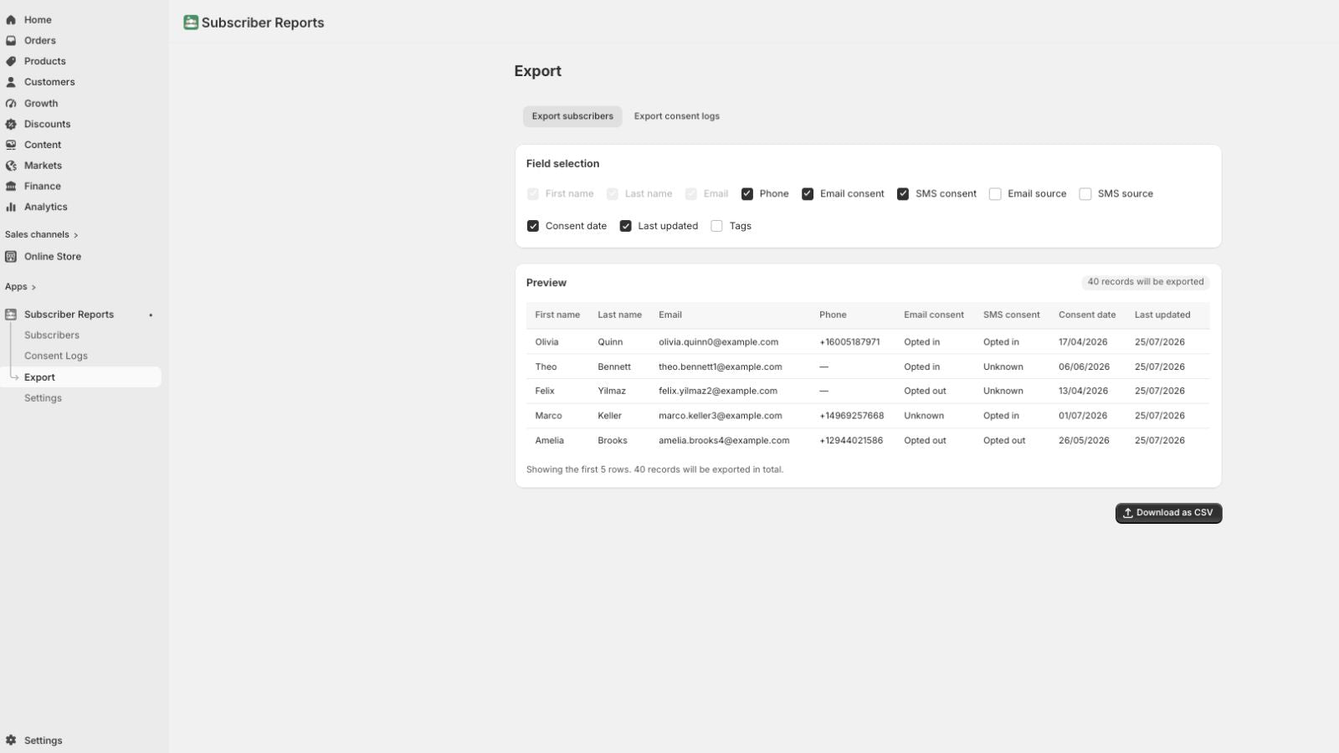This screenshot has height=753, width=1339.
Task: Click the 'Showing the first 5 rows' note
Action: point(654,470)
